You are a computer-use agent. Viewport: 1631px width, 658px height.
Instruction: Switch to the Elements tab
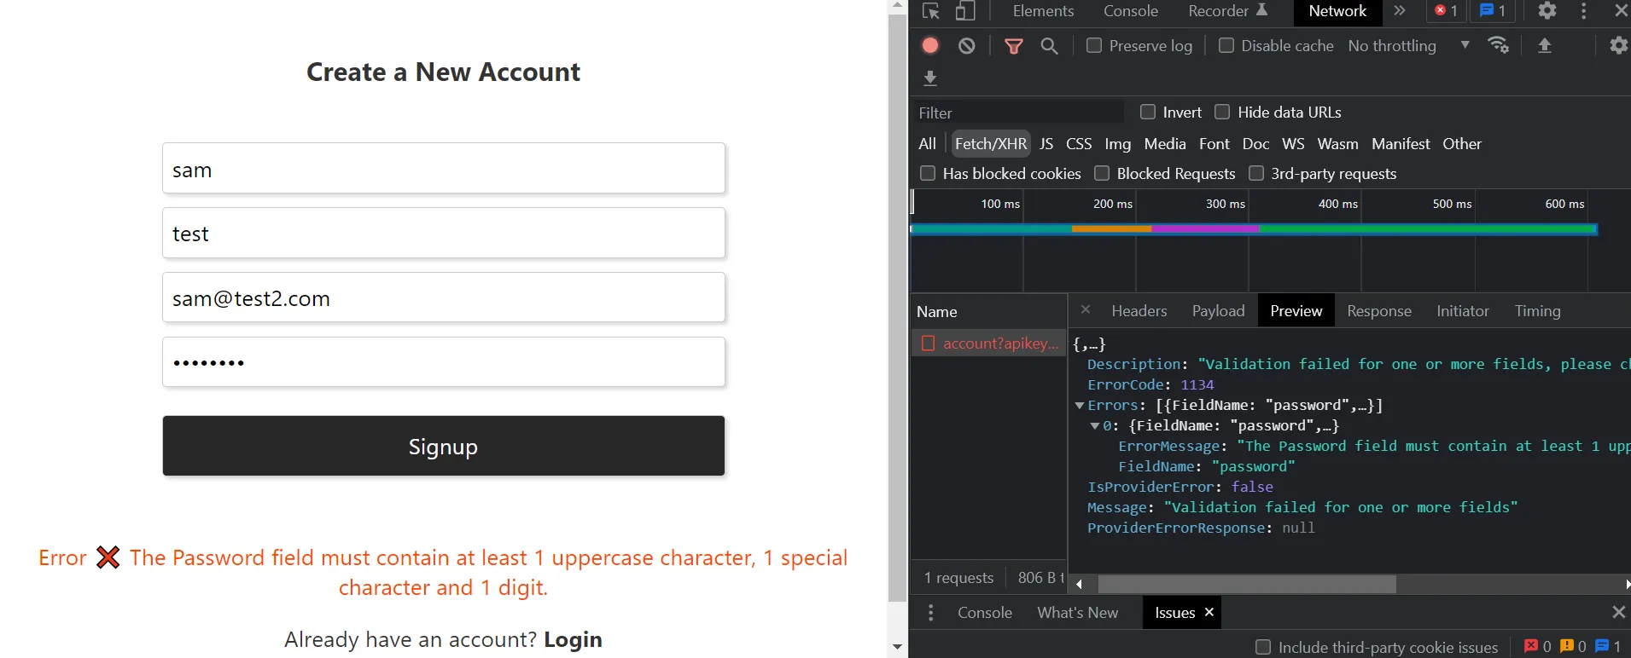[x=1043, y=11]
